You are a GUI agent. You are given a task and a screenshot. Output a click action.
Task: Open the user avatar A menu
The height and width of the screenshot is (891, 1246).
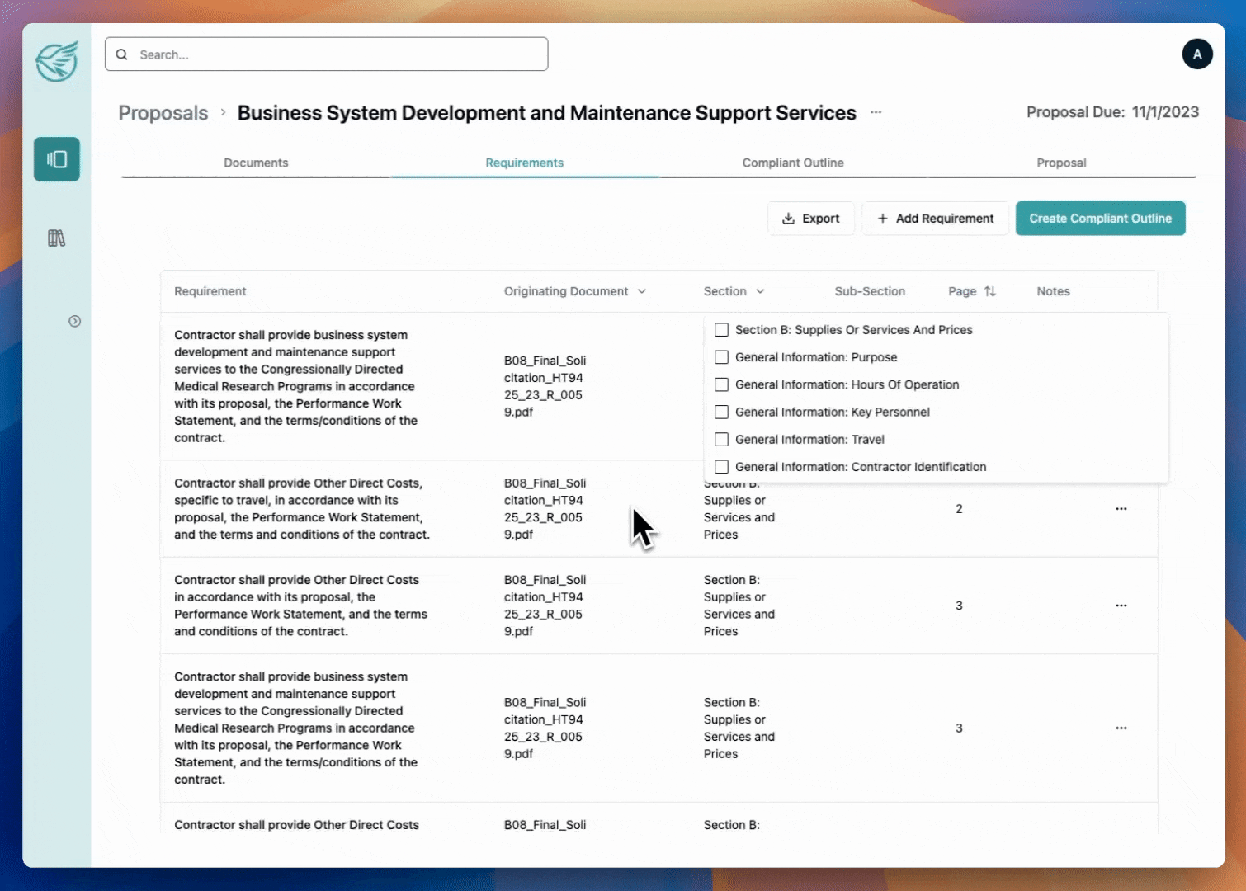1196,54
